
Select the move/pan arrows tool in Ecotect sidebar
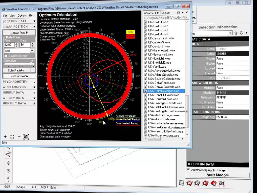point(8,163)
